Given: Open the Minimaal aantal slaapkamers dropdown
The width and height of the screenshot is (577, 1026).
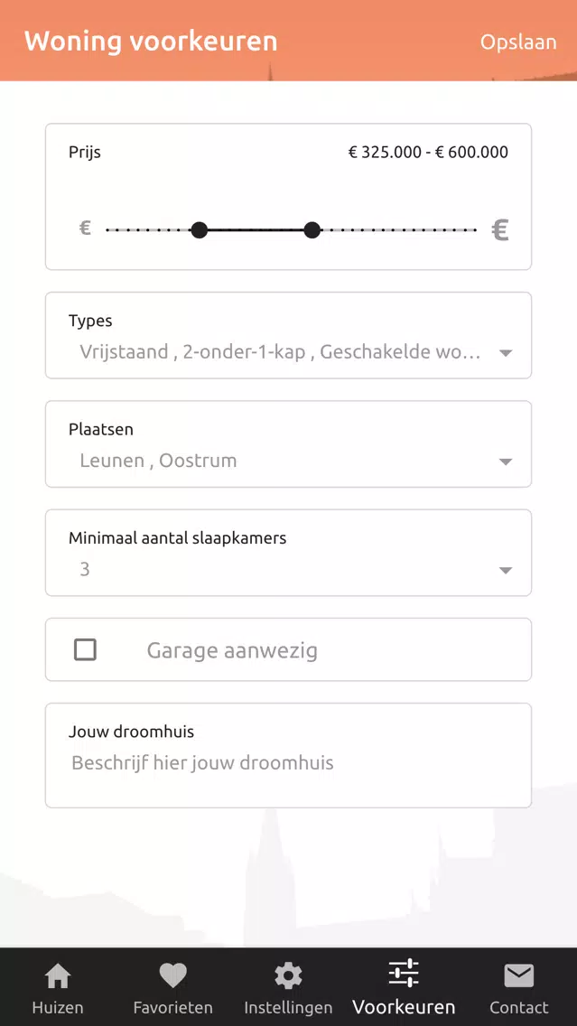Looking at the screenshot, I should click(289, 553).
